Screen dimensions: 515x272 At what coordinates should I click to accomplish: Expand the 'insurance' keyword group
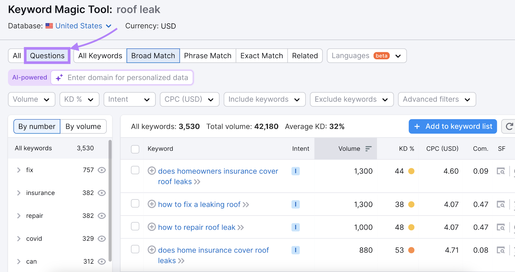19,193
